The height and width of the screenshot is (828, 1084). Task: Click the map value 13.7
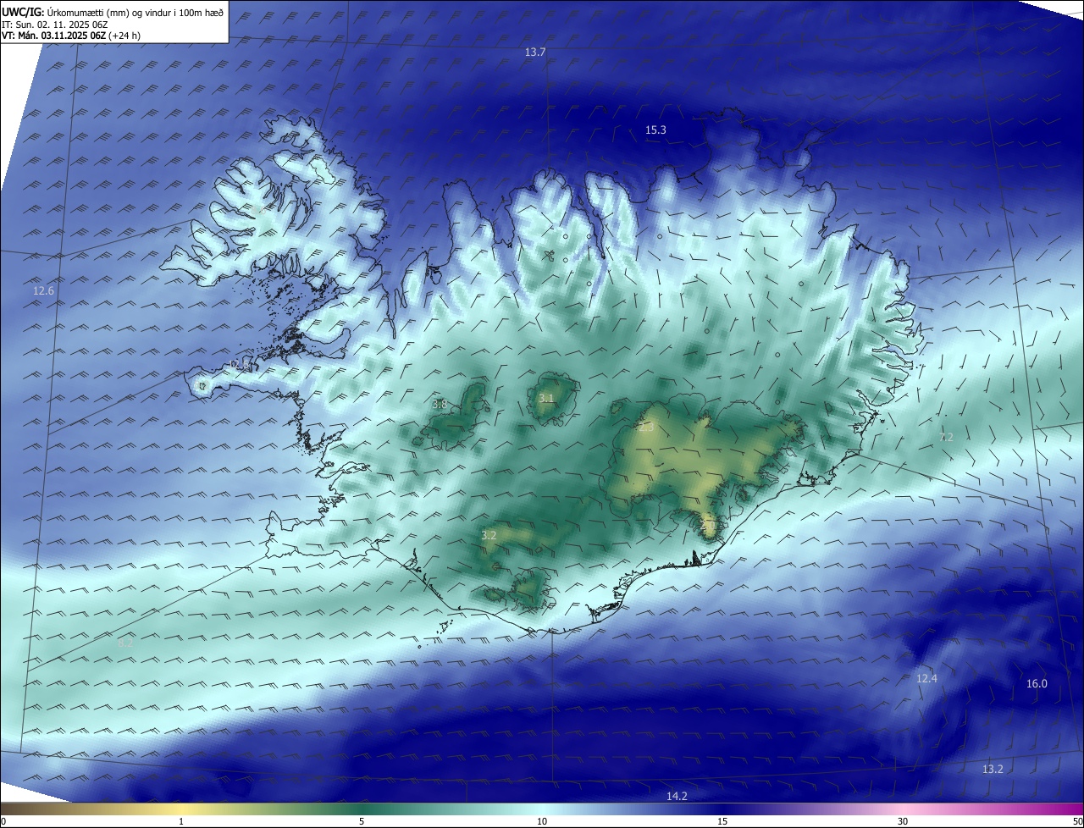(535, 52)
